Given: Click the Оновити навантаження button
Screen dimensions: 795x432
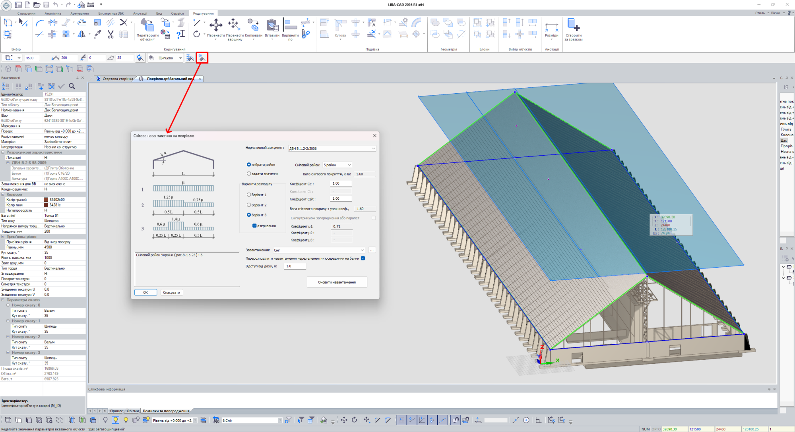Looking at the screenshot, I should (x=337, y=282).
